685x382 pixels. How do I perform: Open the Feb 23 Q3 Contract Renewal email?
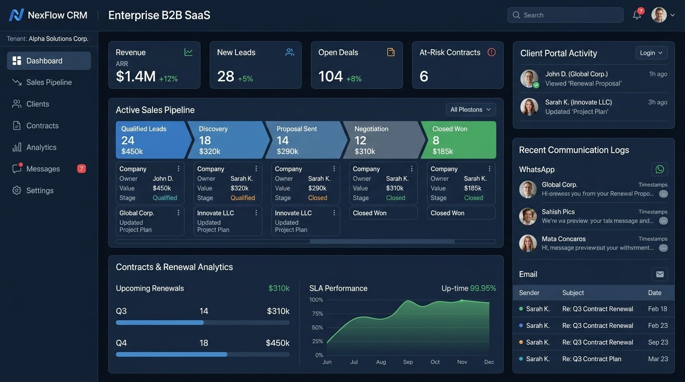[x=593, y=325]
